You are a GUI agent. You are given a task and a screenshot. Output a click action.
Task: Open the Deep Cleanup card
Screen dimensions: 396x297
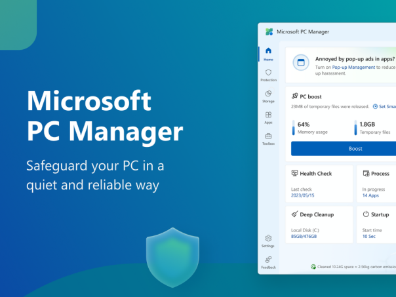[319, 224]
